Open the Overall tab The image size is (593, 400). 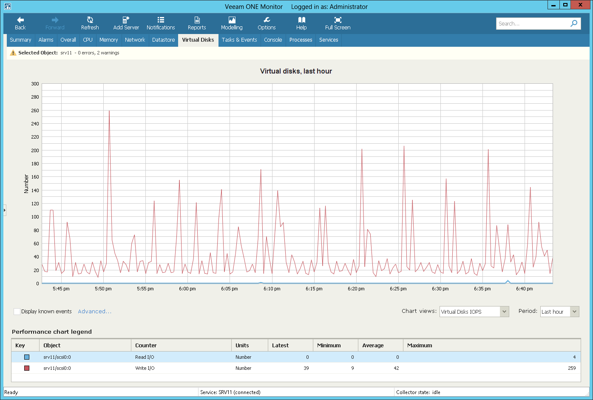68,40
